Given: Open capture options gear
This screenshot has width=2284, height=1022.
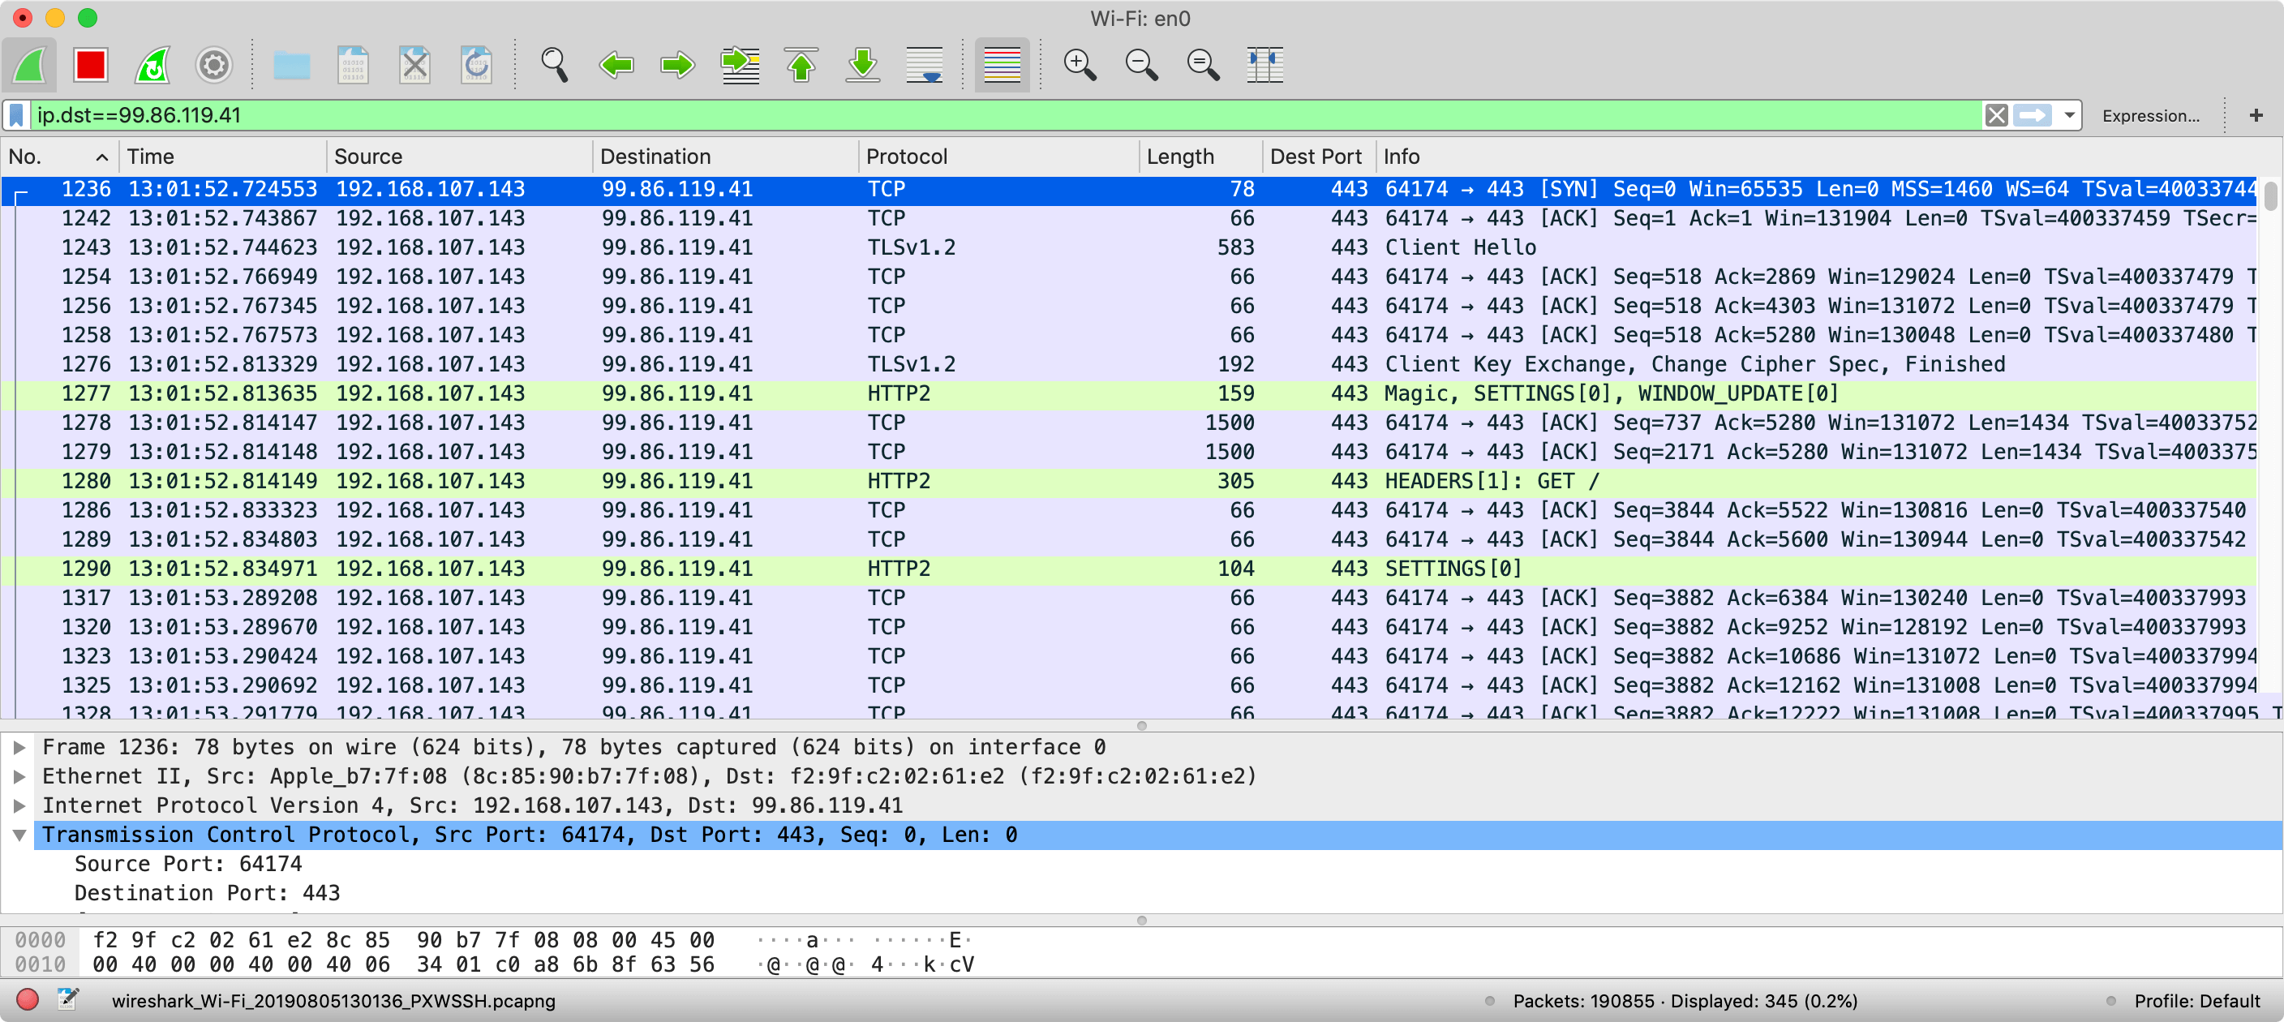Looking at the screenshot, I should pos(213,65).
